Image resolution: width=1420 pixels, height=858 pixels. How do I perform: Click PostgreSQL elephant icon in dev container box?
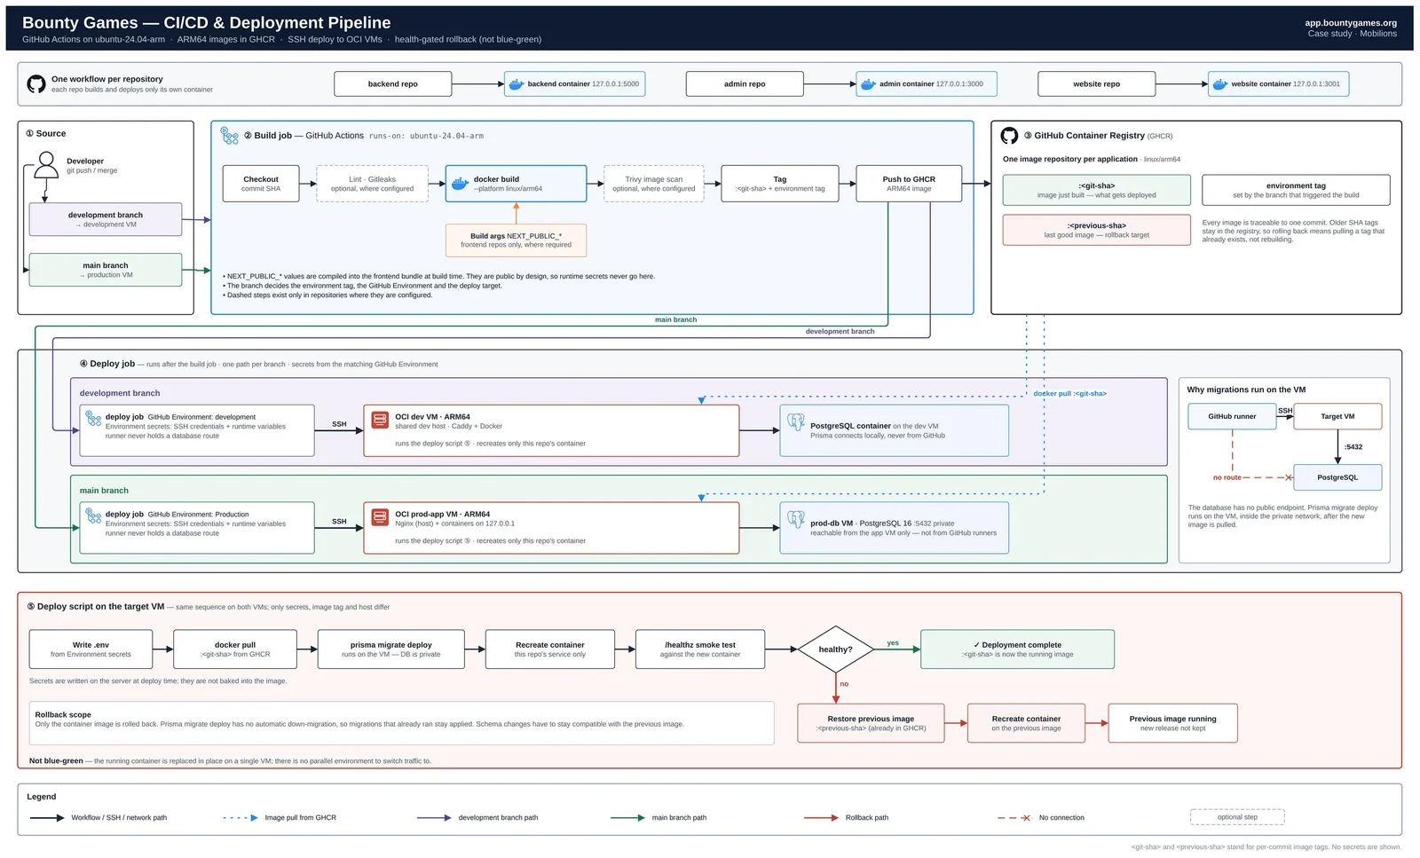tap(796, 422)
